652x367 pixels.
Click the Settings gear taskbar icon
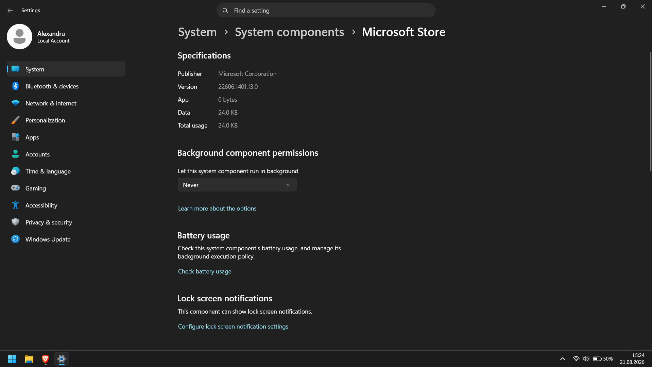pyautogui.click(x=62, y=359)
